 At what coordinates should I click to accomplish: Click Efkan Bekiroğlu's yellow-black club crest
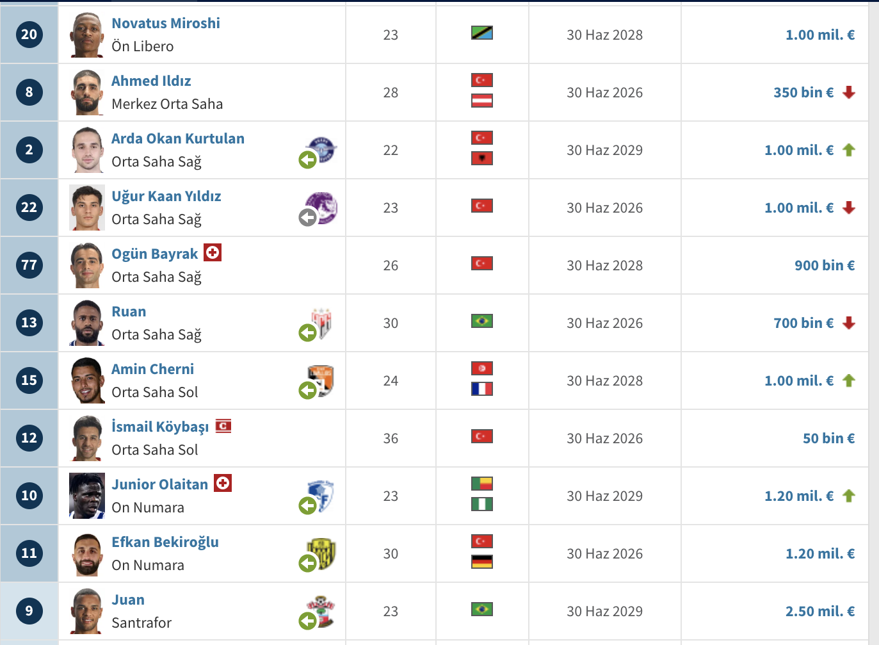point(322,553)
